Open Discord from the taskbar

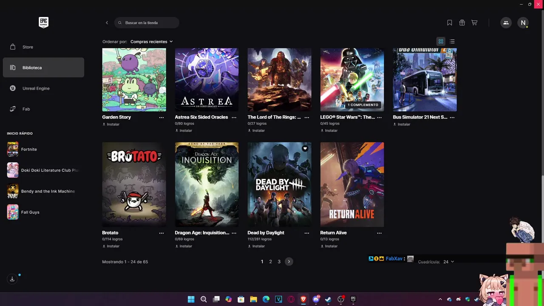[x=316, y=299]
